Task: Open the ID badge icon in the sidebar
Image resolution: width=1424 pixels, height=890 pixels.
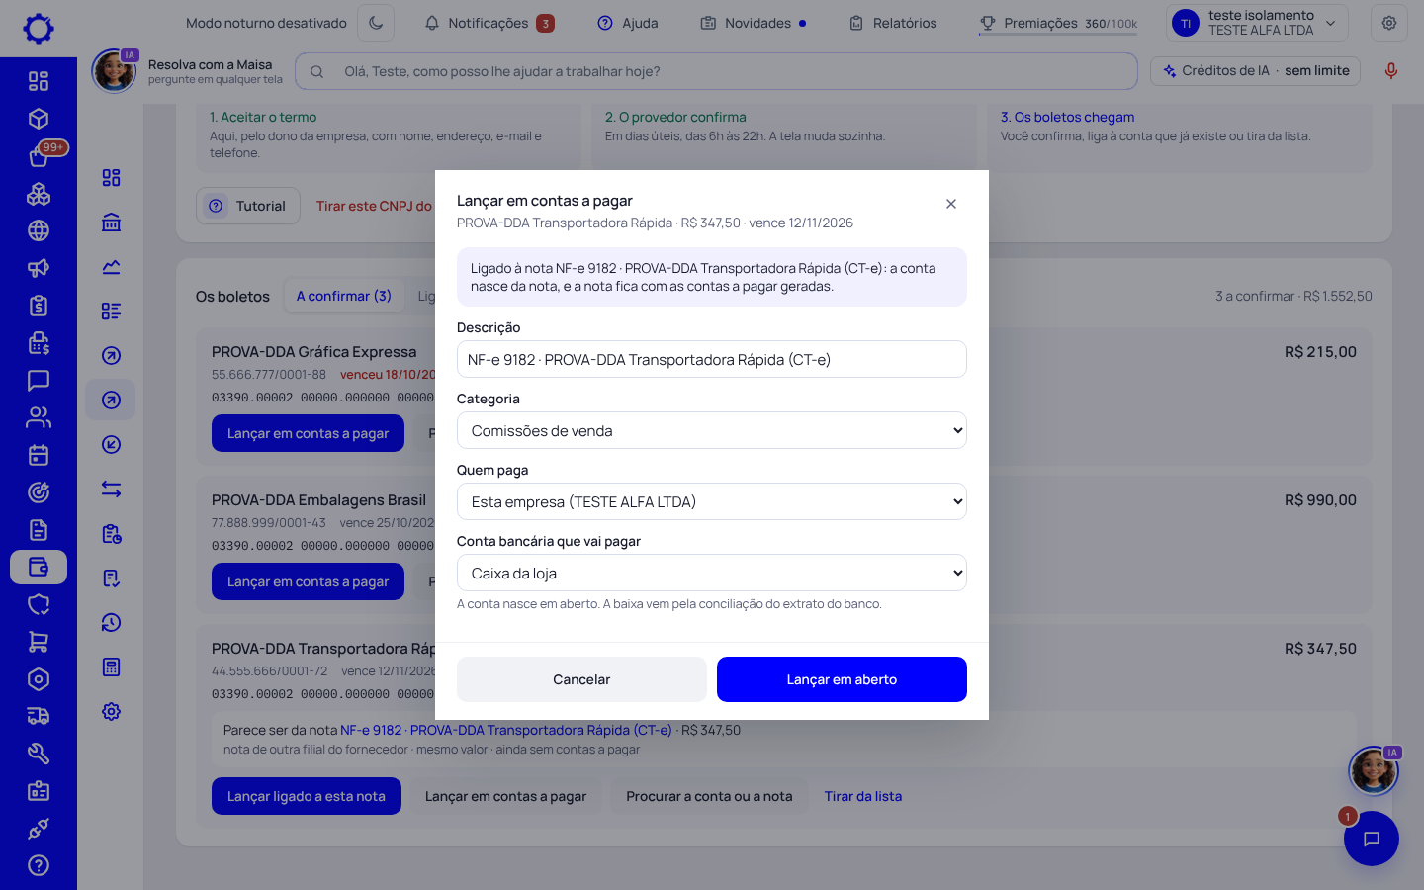Action: (x=39, y=791)
